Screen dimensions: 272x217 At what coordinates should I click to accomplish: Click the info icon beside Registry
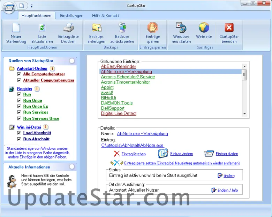(x=37, y=89)
